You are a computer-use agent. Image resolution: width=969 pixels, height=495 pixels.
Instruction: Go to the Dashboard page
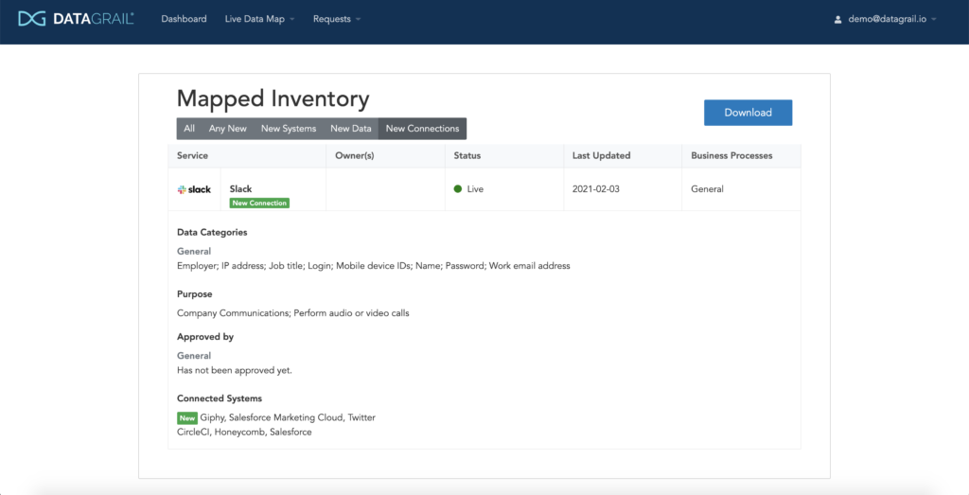tap(184, 19)
